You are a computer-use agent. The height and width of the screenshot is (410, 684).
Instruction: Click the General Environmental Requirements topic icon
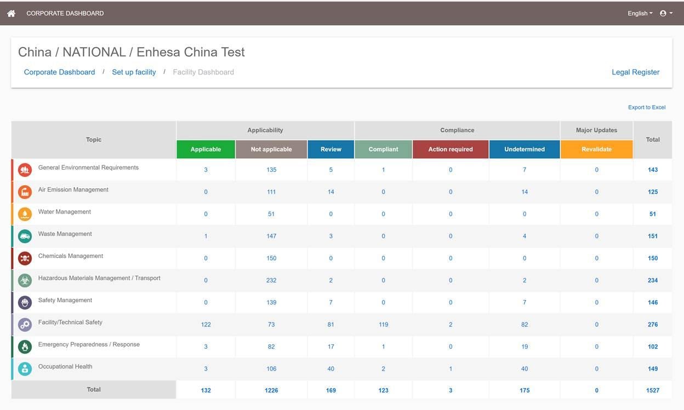click(25, 170)
